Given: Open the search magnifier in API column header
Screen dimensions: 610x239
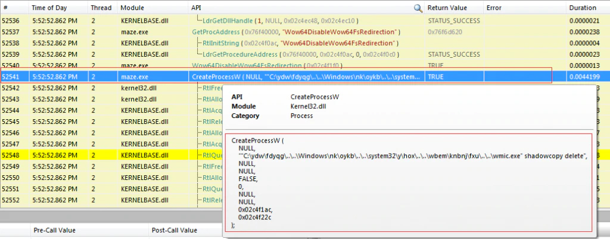Looking at the screenshot, I should [418, 8].
